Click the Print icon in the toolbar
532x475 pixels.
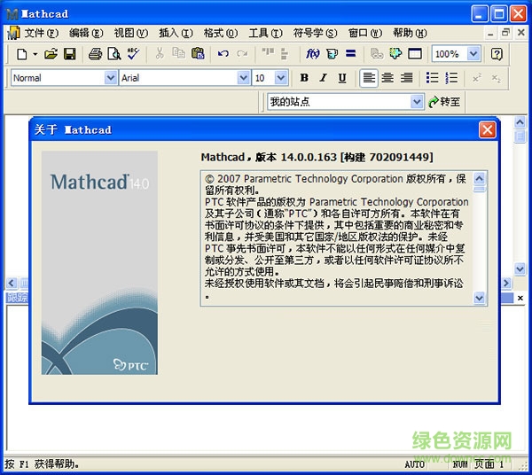tap(96, 54)
